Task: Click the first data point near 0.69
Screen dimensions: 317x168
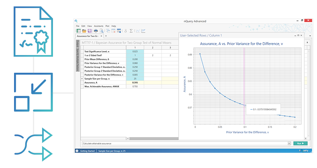Action: click(x=200, y=54)
